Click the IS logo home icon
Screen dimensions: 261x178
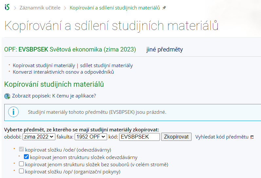coord(7,7)
